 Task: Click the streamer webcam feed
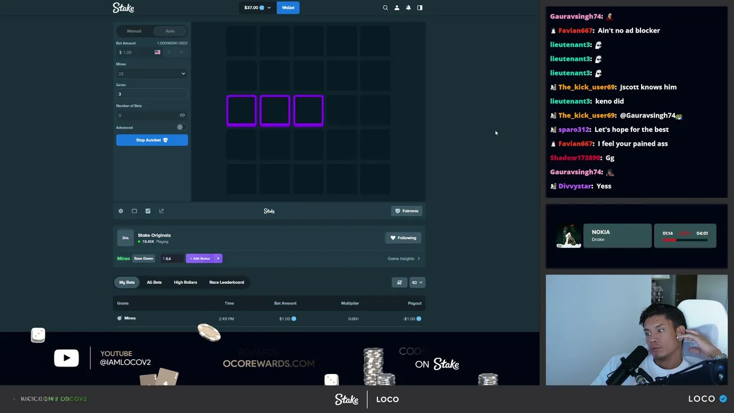click(637, 330)
